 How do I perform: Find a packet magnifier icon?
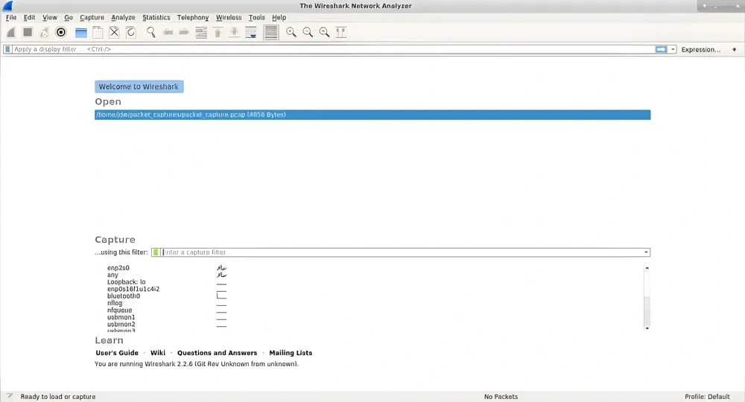click(151, 32)
